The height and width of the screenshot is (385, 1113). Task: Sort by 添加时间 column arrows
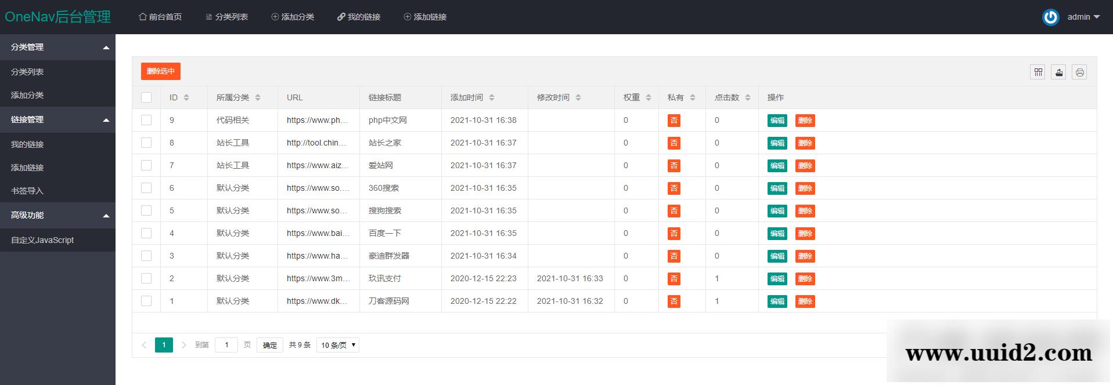pyautogui.click(x=492, y=97)
